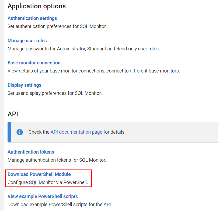
Task: Open Authentication tokens under API
Action: [31, 152]
